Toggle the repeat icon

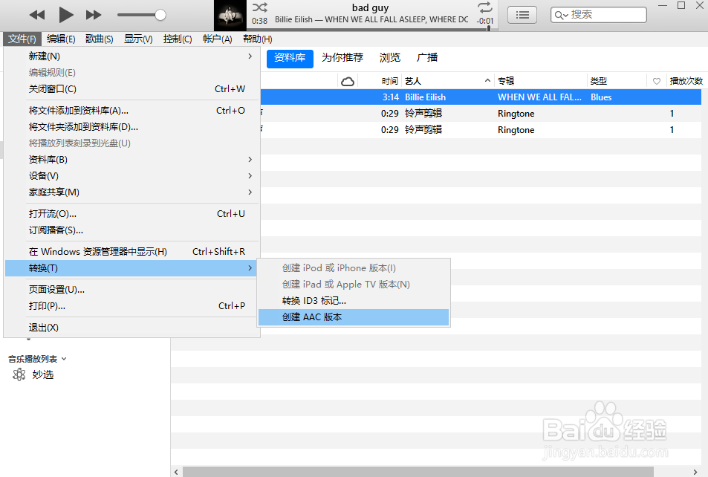485,7
